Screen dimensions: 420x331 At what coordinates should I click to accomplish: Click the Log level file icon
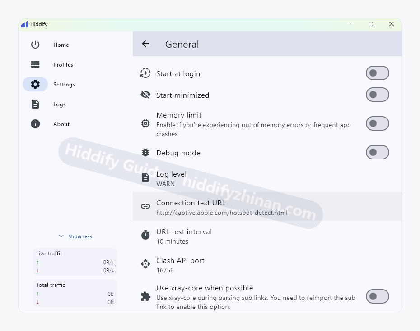click(145, 177)
